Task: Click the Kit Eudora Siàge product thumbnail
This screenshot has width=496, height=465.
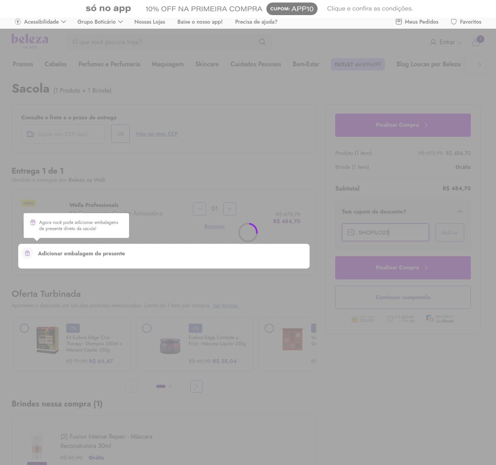Action: (x=48, y=340)
